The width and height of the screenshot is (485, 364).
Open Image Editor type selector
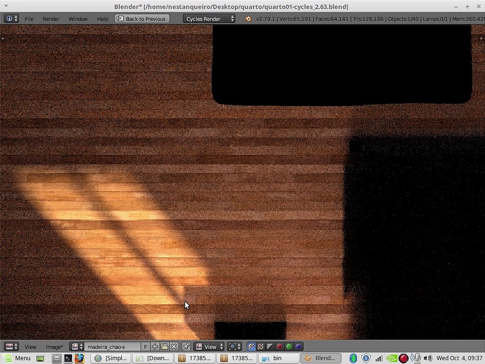tap(11, 347)
